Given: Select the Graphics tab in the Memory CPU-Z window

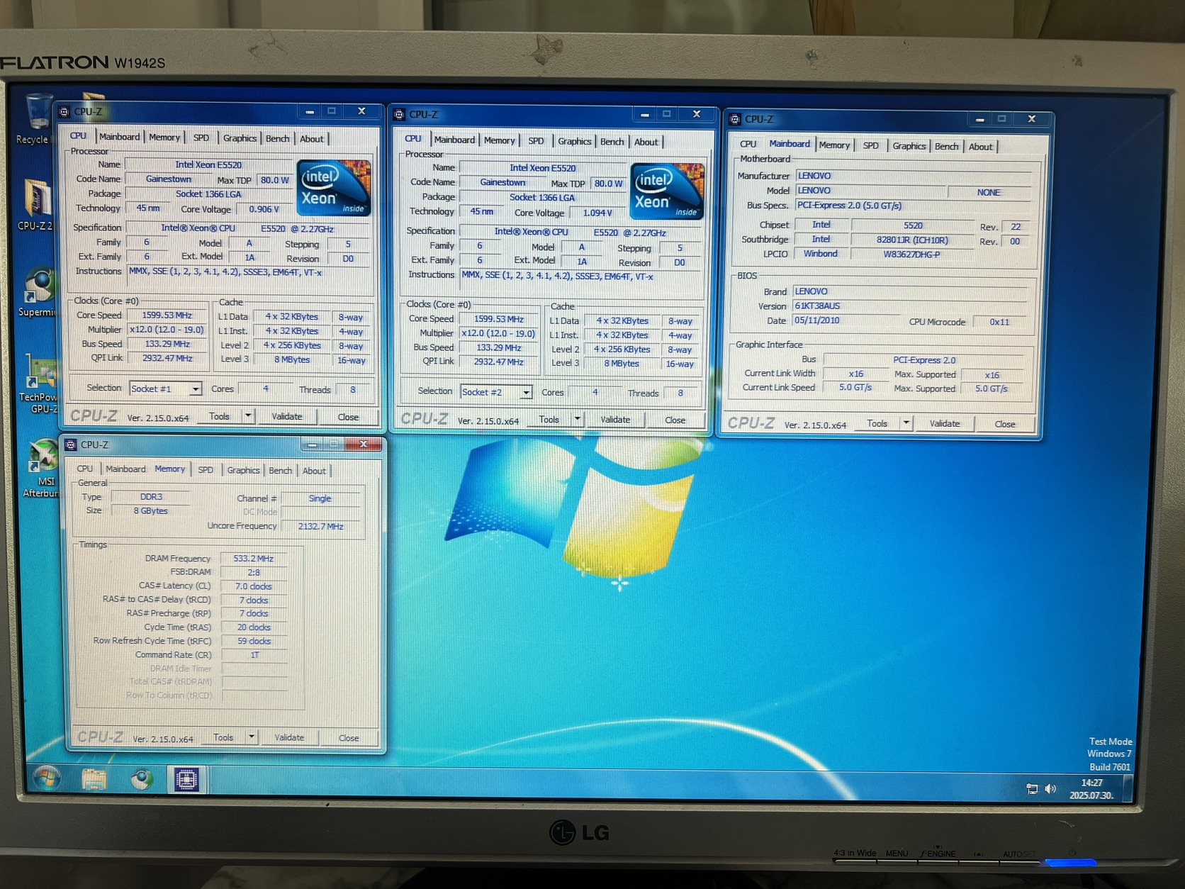Looking at the screenshot, I should coord(244,470).
